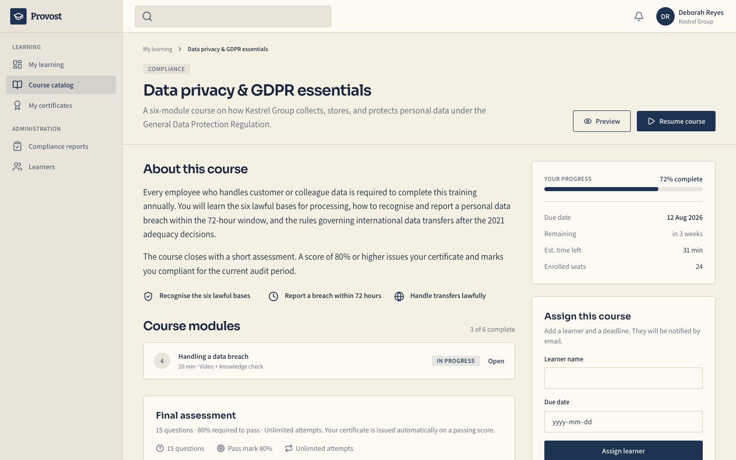Viewport: 736px width, 460px height.
Task: Click the repeat icon for Unlimited attempts
Action: coord(289,448)
